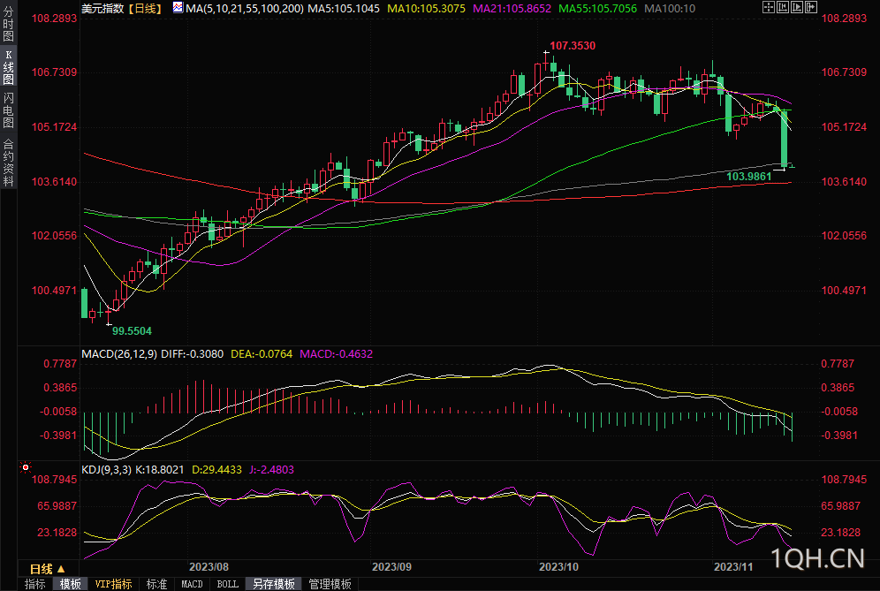Open the 合约资料 side tab
Image resolution: width=880 pixels, height=591 pixels.
pyautogui.click(x=8, y=163)
